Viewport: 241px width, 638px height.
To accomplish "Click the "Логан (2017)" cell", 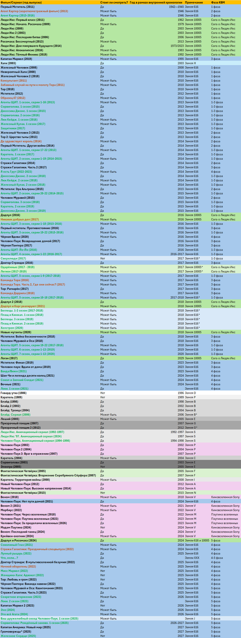I will pos(9,358).
